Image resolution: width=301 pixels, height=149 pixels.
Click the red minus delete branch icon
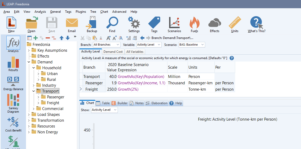pyautogui.click(x=48, y=38)
